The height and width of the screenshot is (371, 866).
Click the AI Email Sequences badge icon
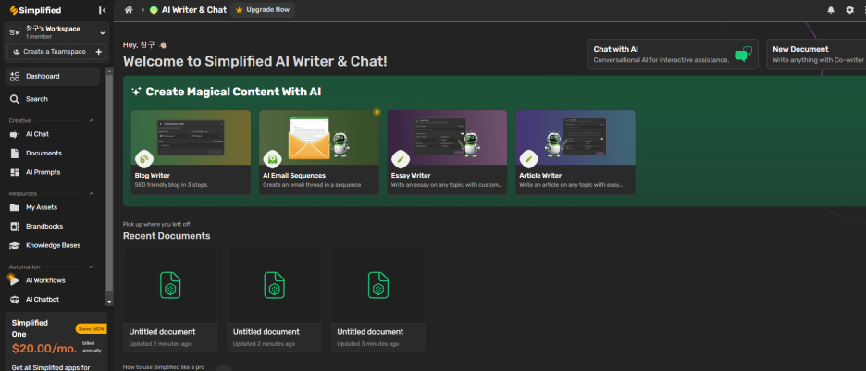point(272,159)
